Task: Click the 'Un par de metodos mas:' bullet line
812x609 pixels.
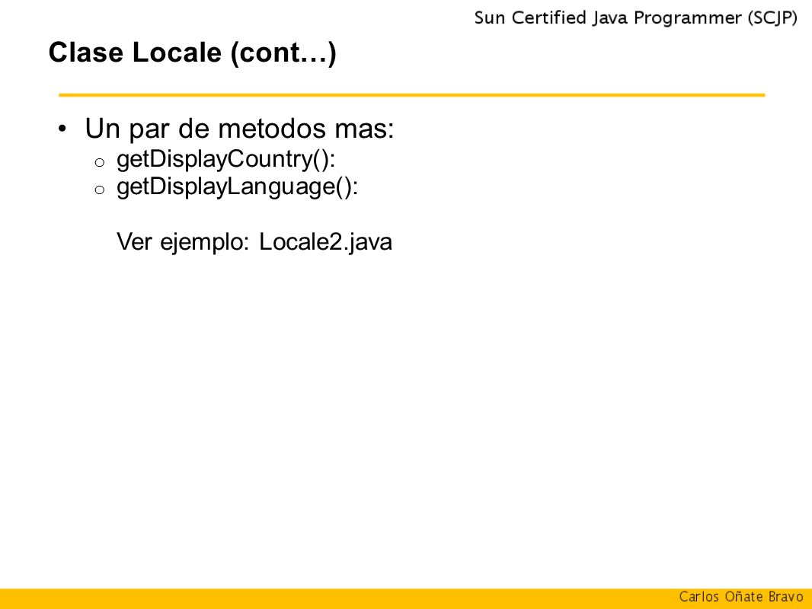Action: tap(239, 129)
